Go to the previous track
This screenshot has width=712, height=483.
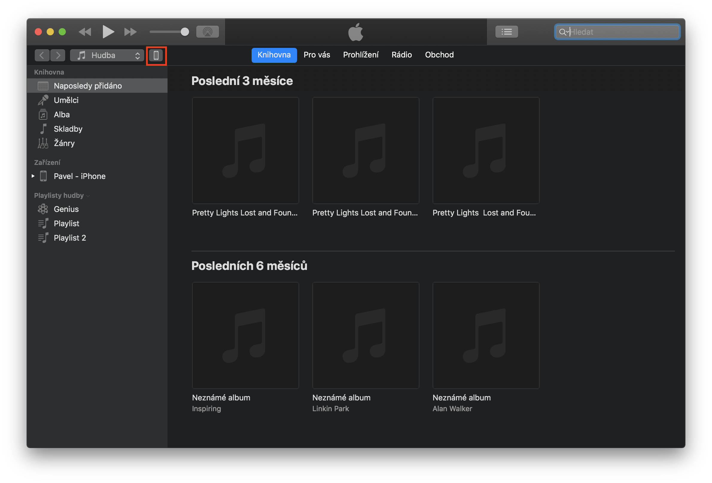tap(85, 31)
